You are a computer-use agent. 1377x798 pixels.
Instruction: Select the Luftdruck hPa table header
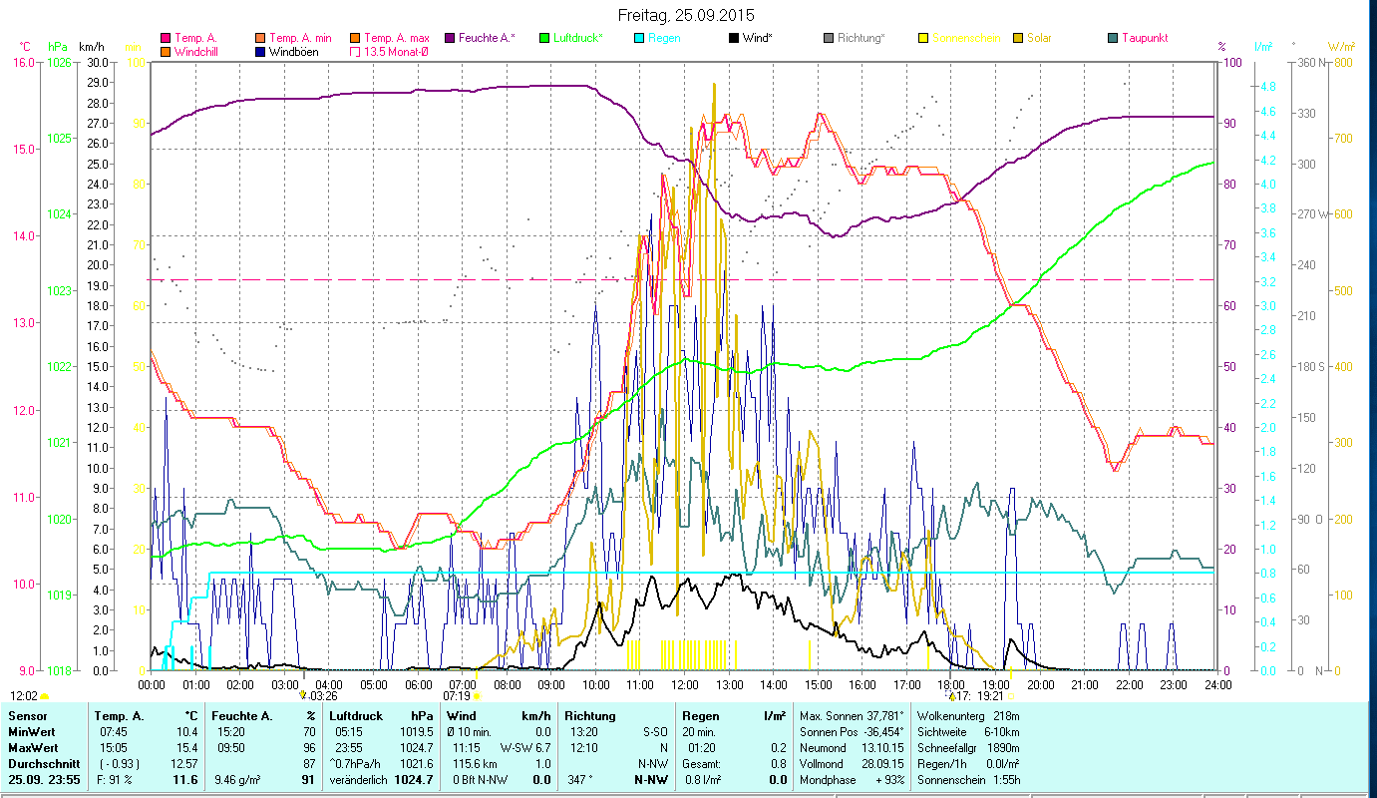click(x=381, y=715)
